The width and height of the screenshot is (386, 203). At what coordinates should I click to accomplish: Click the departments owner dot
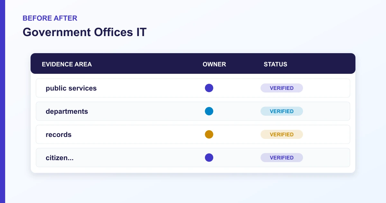[x=209, y=111]
